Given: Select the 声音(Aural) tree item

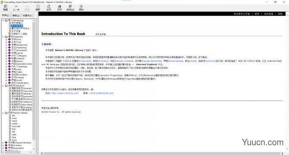Looking at the screenshot, I should [x=17, y=80].
